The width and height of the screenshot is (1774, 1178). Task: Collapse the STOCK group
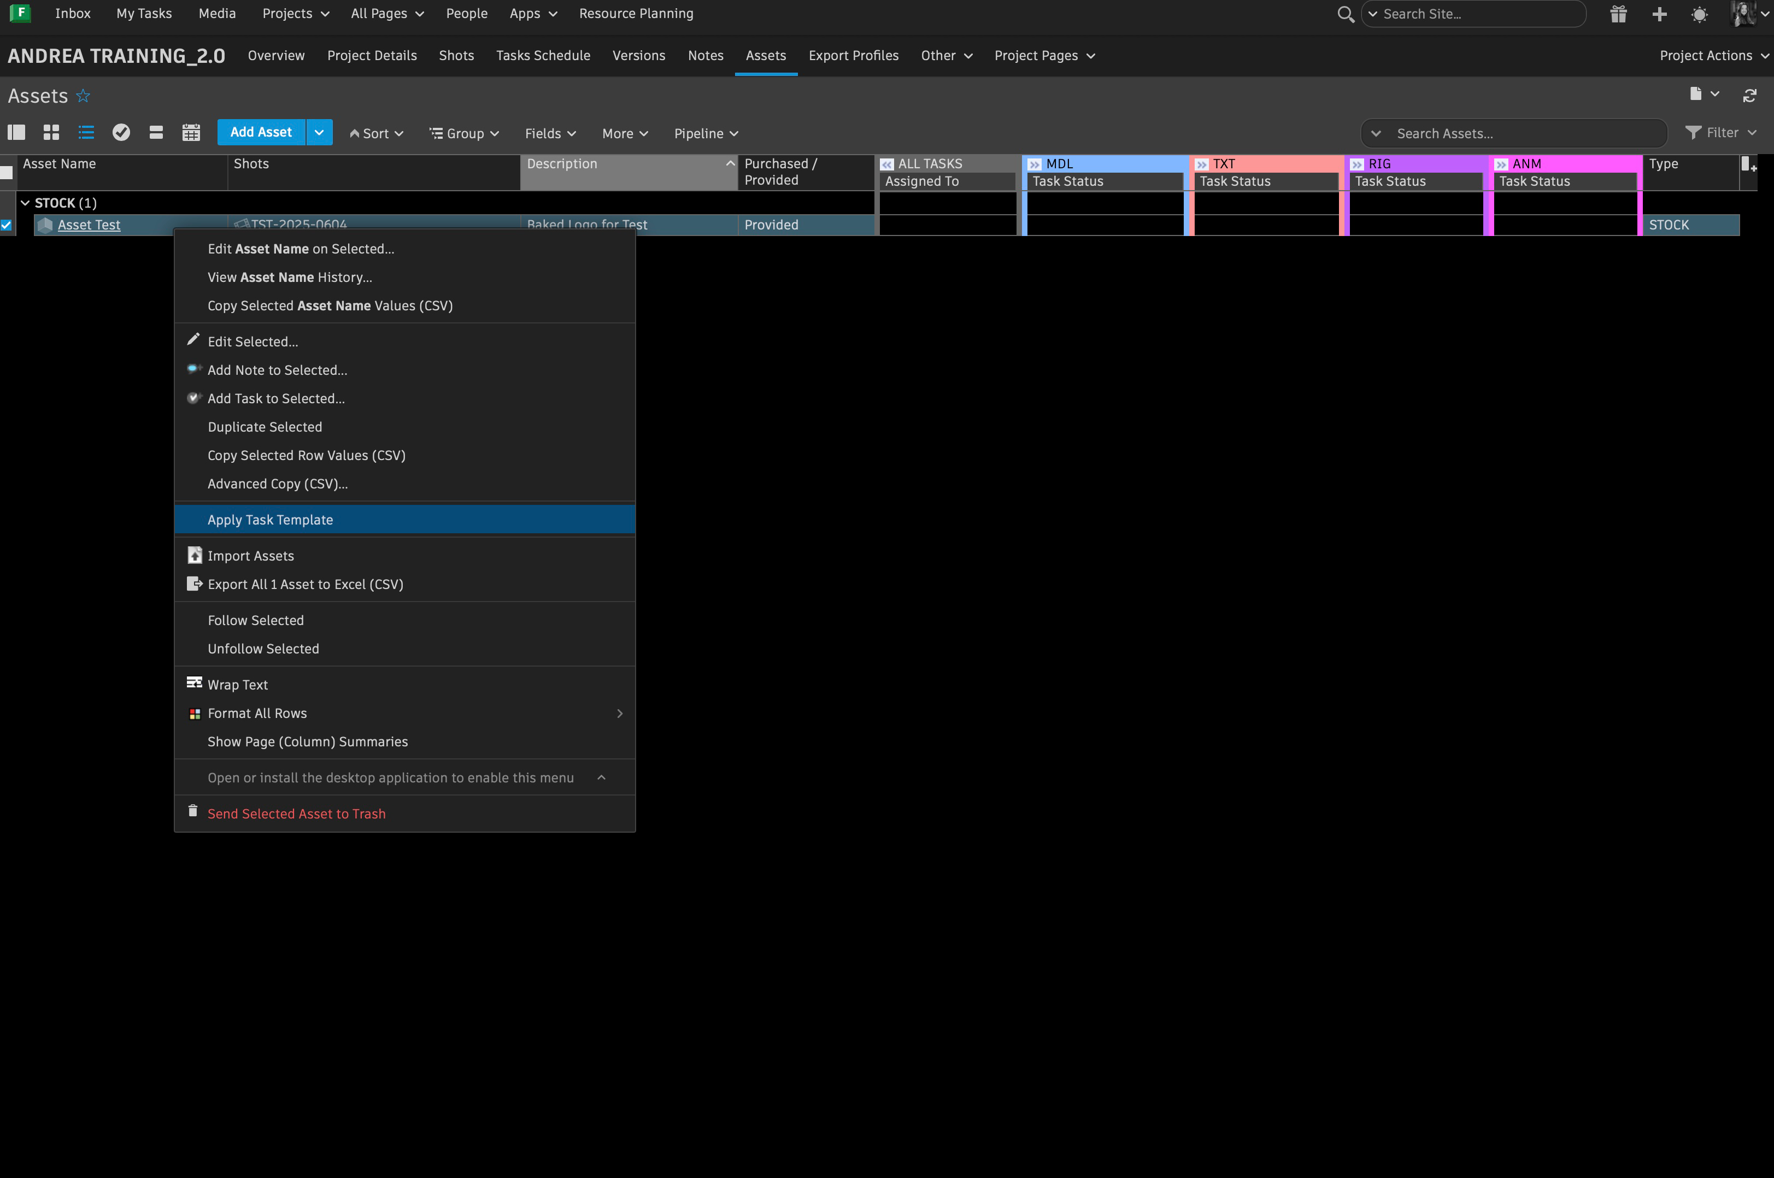click(25, 203)
